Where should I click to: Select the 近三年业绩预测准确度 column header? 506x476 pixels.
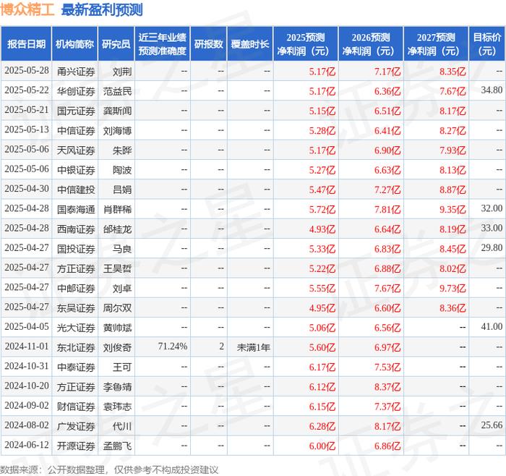point(163,44)
